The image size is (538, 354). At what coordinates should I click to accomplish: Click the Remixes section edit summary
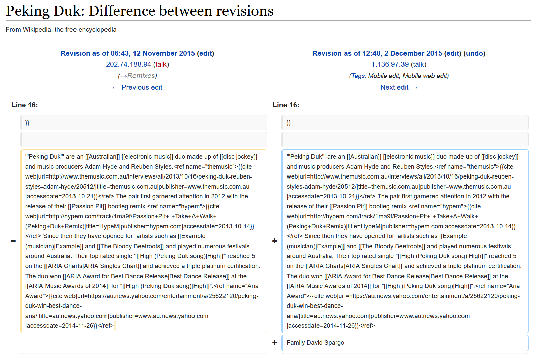point(138,76)
